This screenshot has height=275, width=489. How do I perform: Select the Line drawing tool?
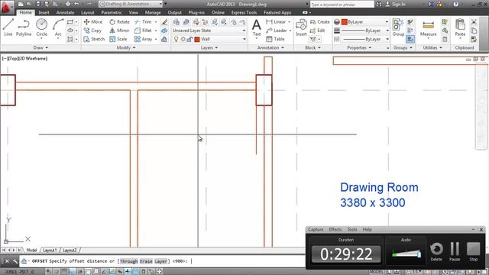[8, 27]
